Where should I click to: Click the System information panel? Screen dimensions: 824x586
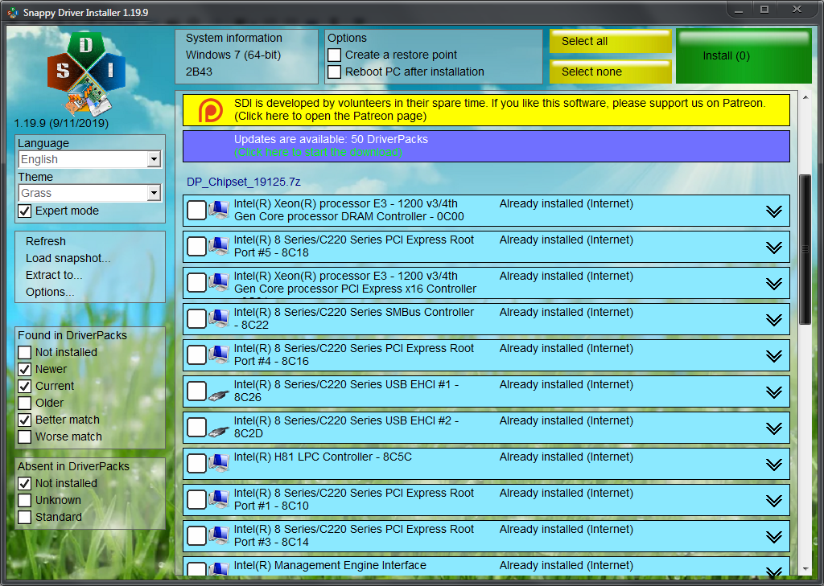tap(246, 56)
